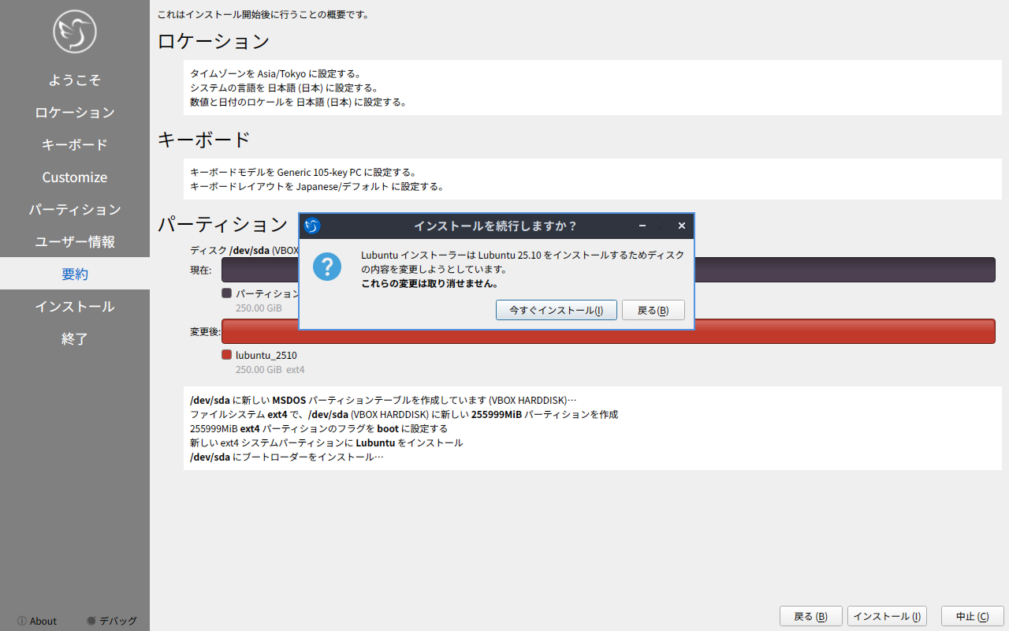The height and width of the screenshot is (631, 1009).
Task: Click the システムの言語 summary line
Action: [284, 88]
